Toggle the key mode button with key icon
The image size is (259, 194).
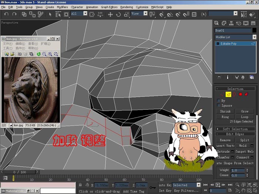pos(152,188)
